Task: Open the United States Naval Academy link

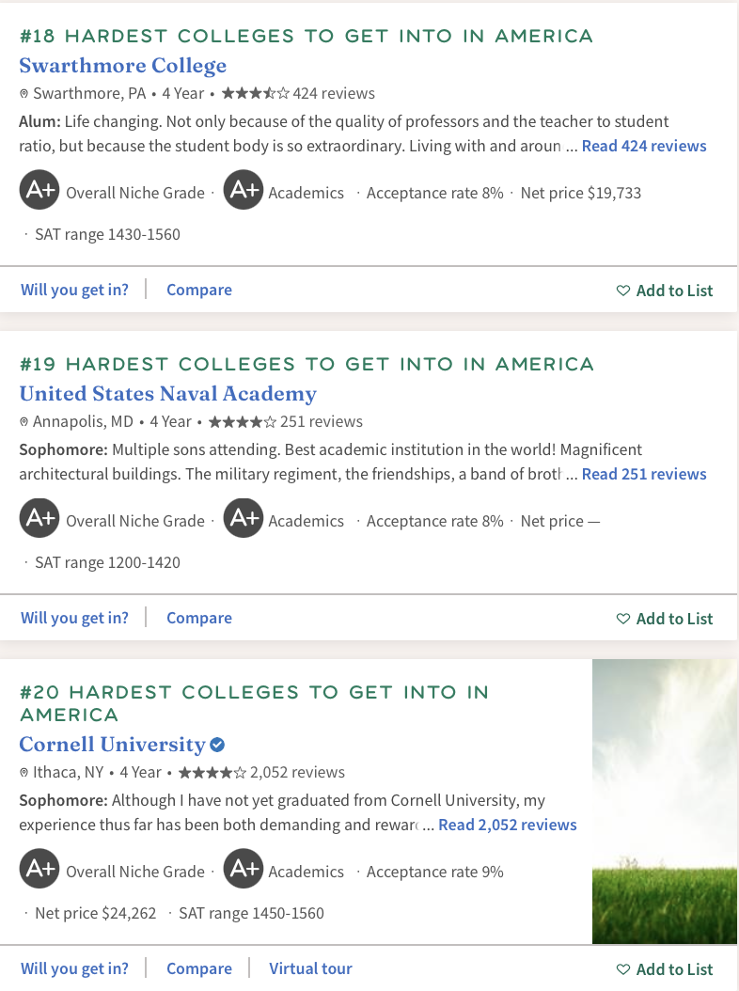Action: tap(167, 393)
